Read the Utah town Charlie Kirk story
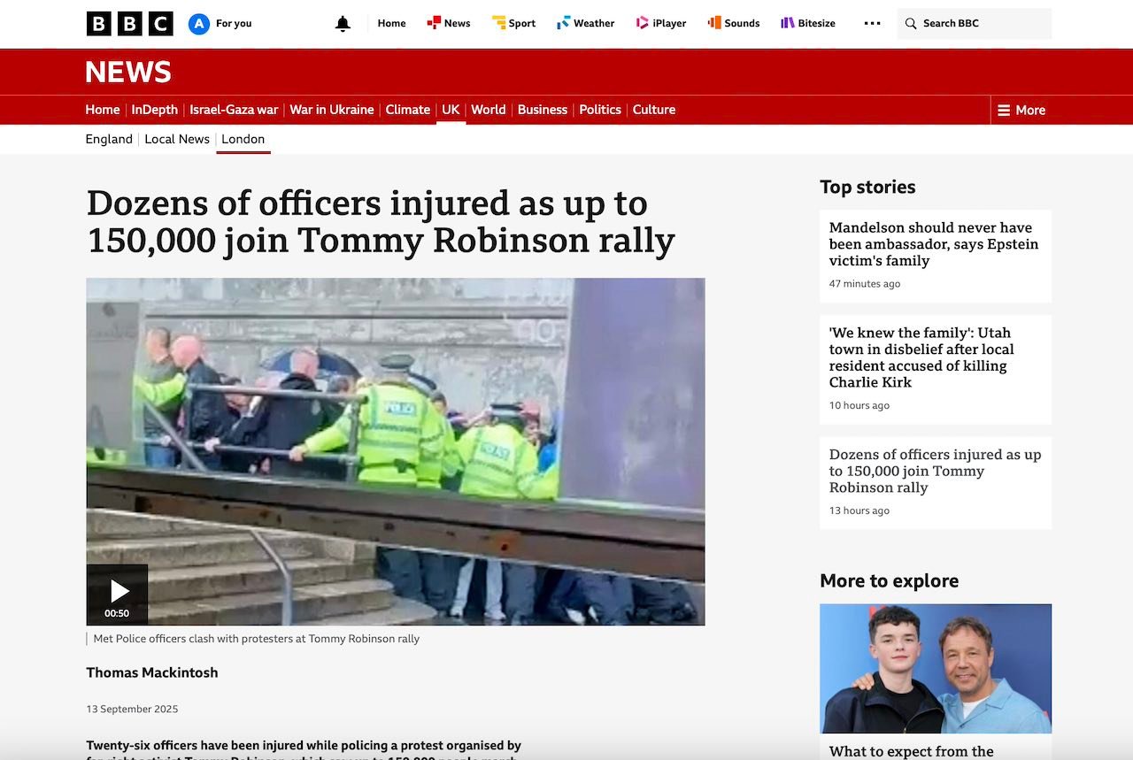Screen dimensions: 1133x760 pos(921,357)
